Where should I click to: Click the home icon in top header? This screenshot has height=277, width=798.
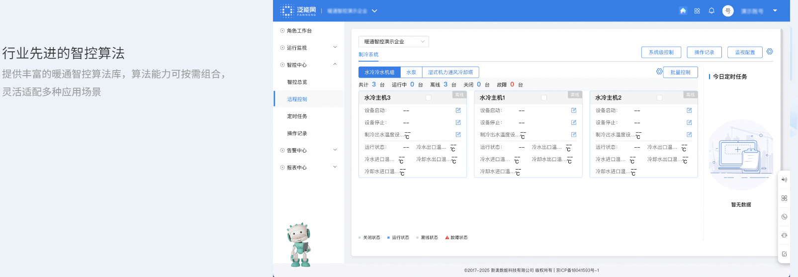pyautogui.click(x=683, y=10)
